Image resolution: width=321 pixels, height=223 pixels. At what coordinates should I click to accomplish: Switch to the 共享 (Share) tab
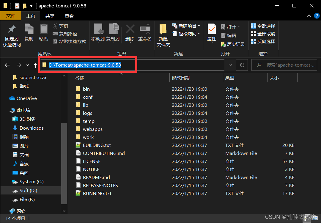click(50, 16)
